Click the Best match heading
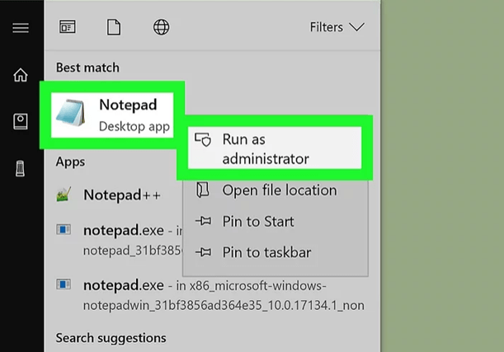Image resolution: width=504 pixels, height=352 pixels. tap(87, 68)
